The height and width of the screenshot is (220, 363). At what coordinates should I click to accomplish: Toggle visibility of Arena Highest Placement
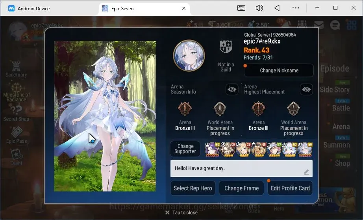(x=306, y=89)
